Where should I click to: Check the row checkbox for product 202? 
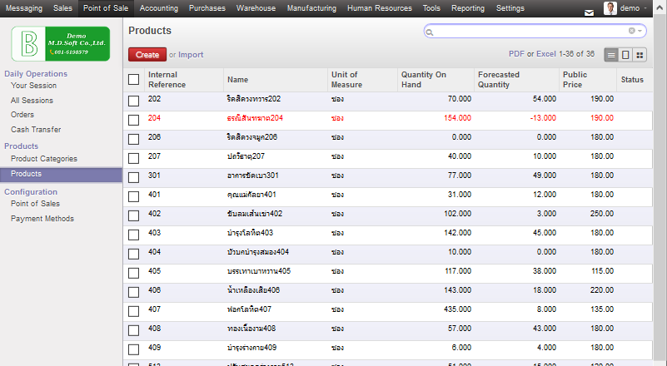point(133,101)
